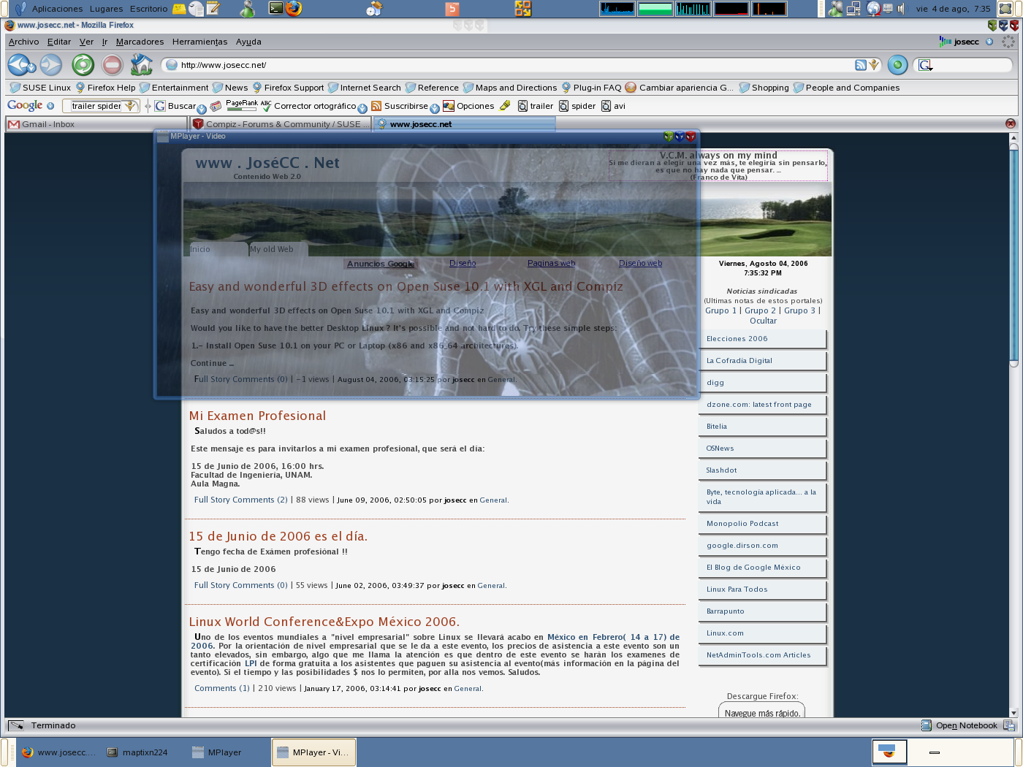Click the RSS feed icon in the address bar
1023x767 pixels.
861,65
